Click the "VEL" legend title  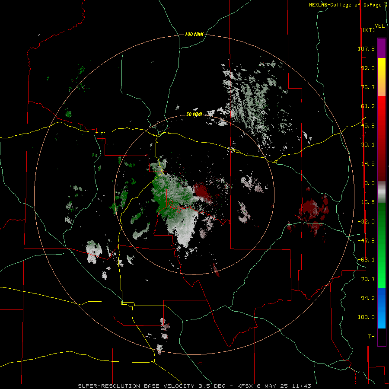pos(379,26)
